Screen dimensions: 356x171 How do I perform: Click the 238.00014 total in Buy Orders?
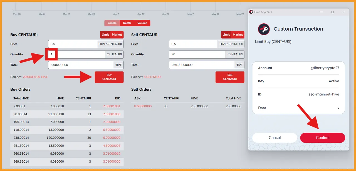click(21, 138)
